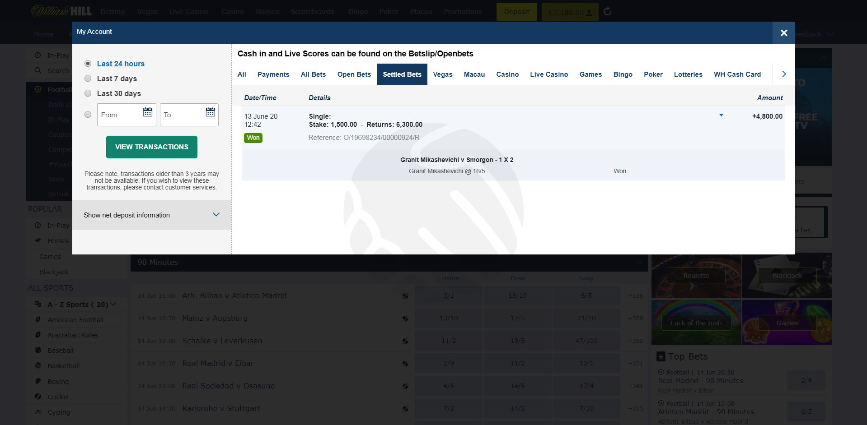Click the Australian Rules sport icon

(x=38, y=335)
